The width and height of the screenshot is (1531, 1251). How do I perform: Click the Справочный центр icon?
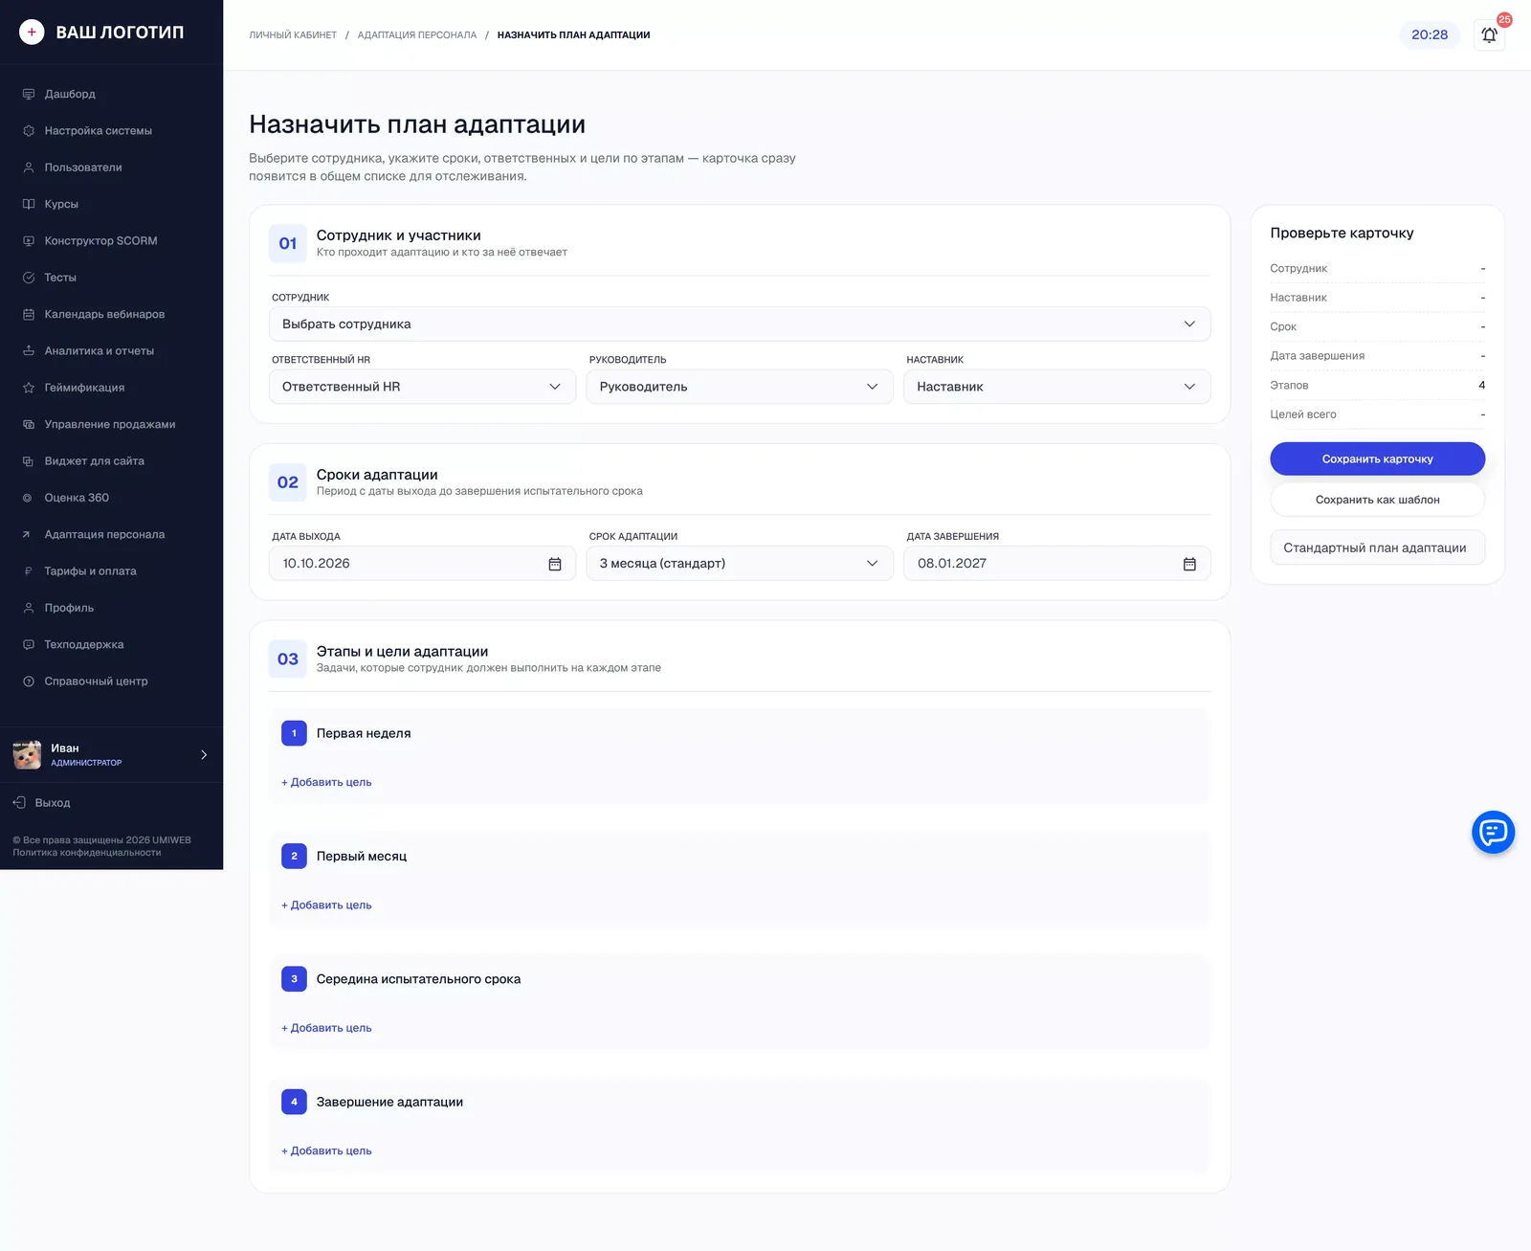click(x=29, y=681)
